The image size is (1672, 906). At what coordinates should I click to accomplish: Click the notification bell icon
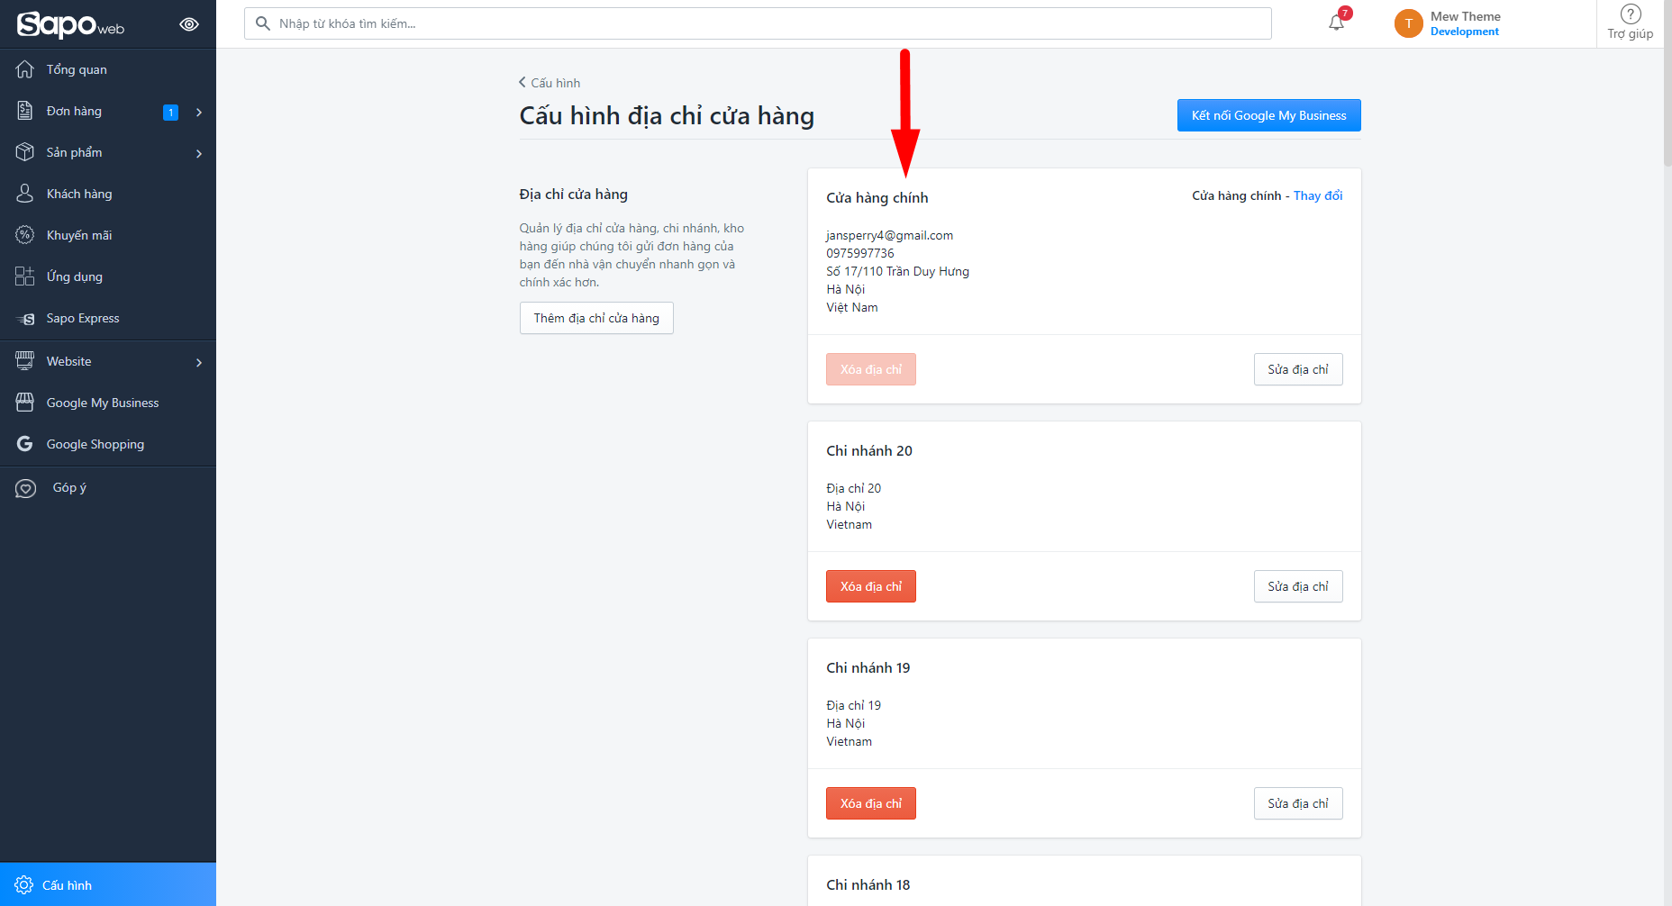point(1336,23)
